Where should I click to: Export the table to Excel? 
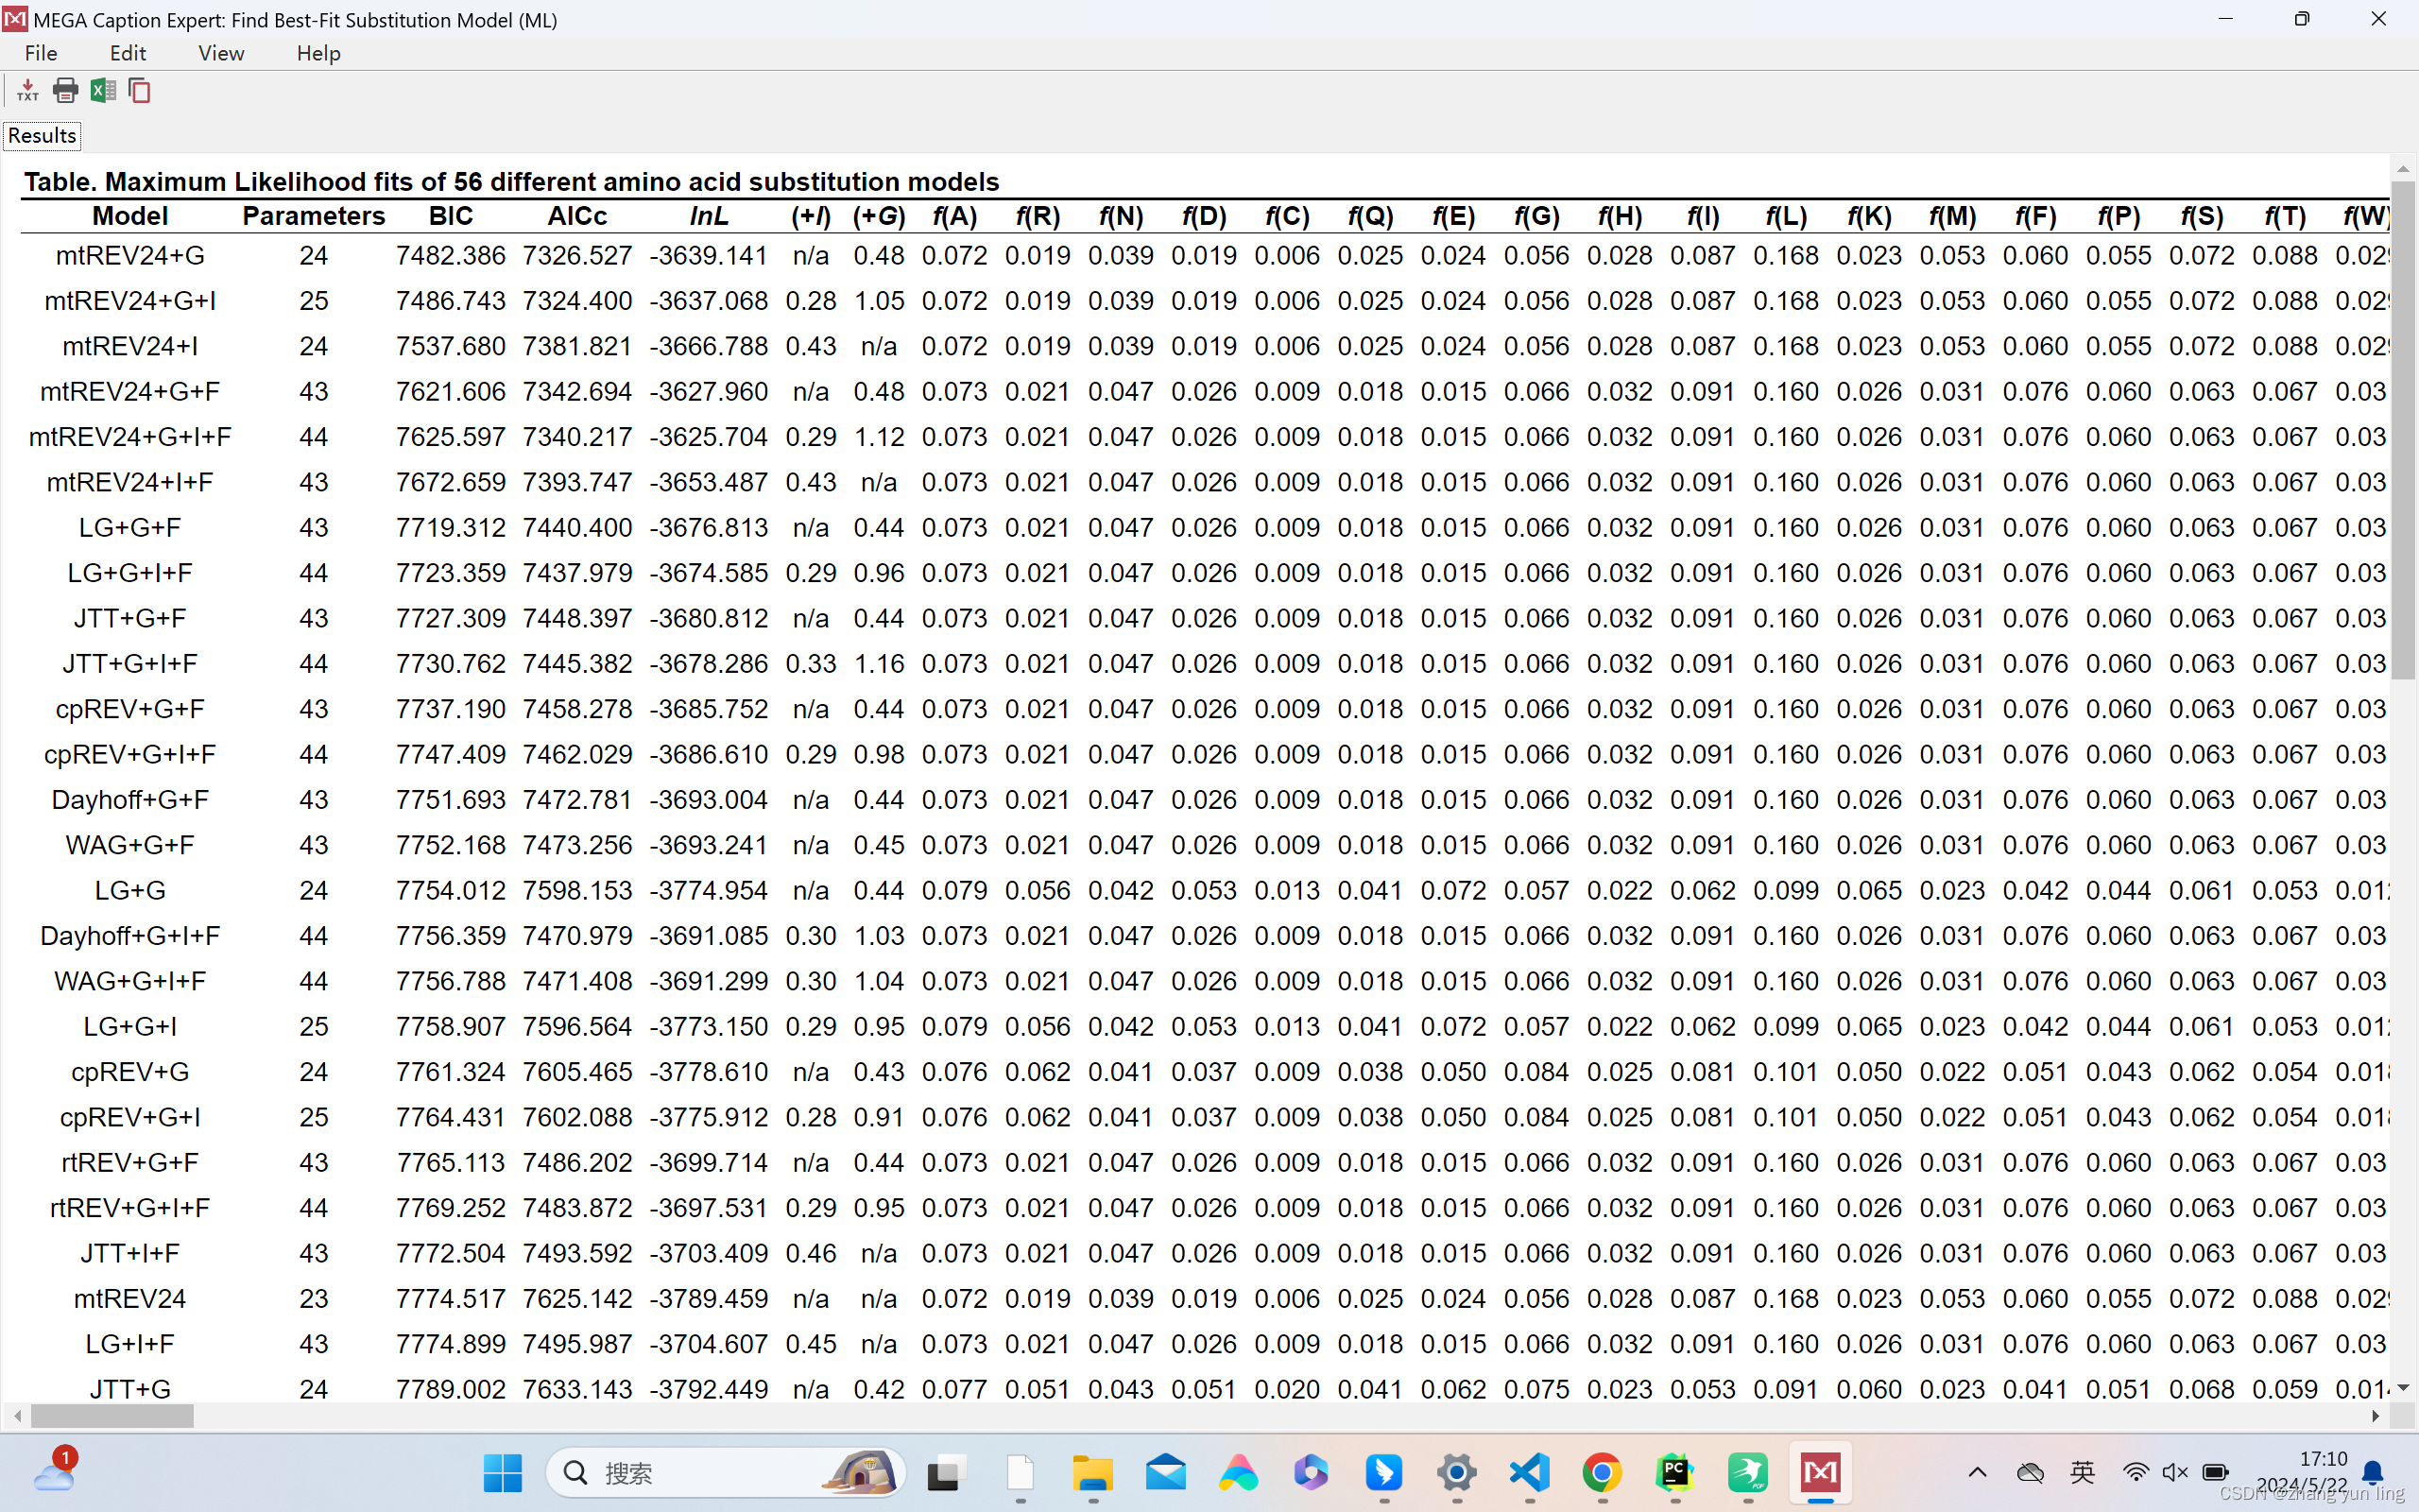tap(102, 91)
